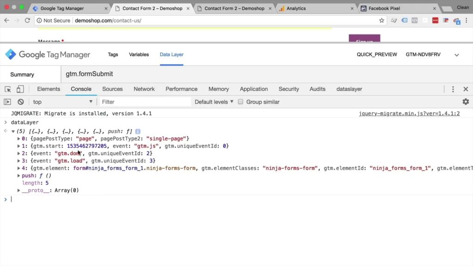Expand dataLayer entry with gtm.formSubmit element
This screenshot has height=266, width=473.
(18, 168)
